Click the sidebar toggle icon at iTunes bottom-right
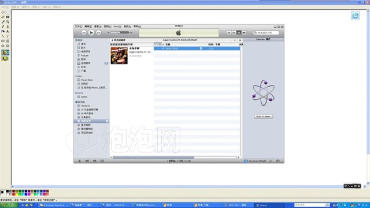This screenshot has height=208, width=370. [277, 161]
